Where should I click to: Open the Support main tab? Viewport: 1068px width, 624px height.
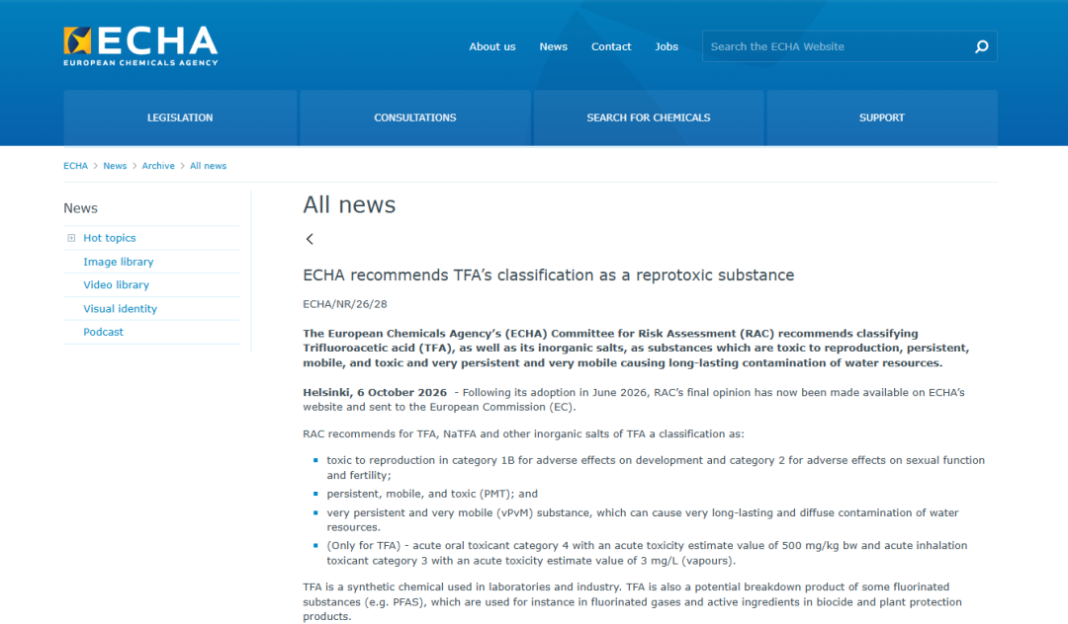(882, 117)
